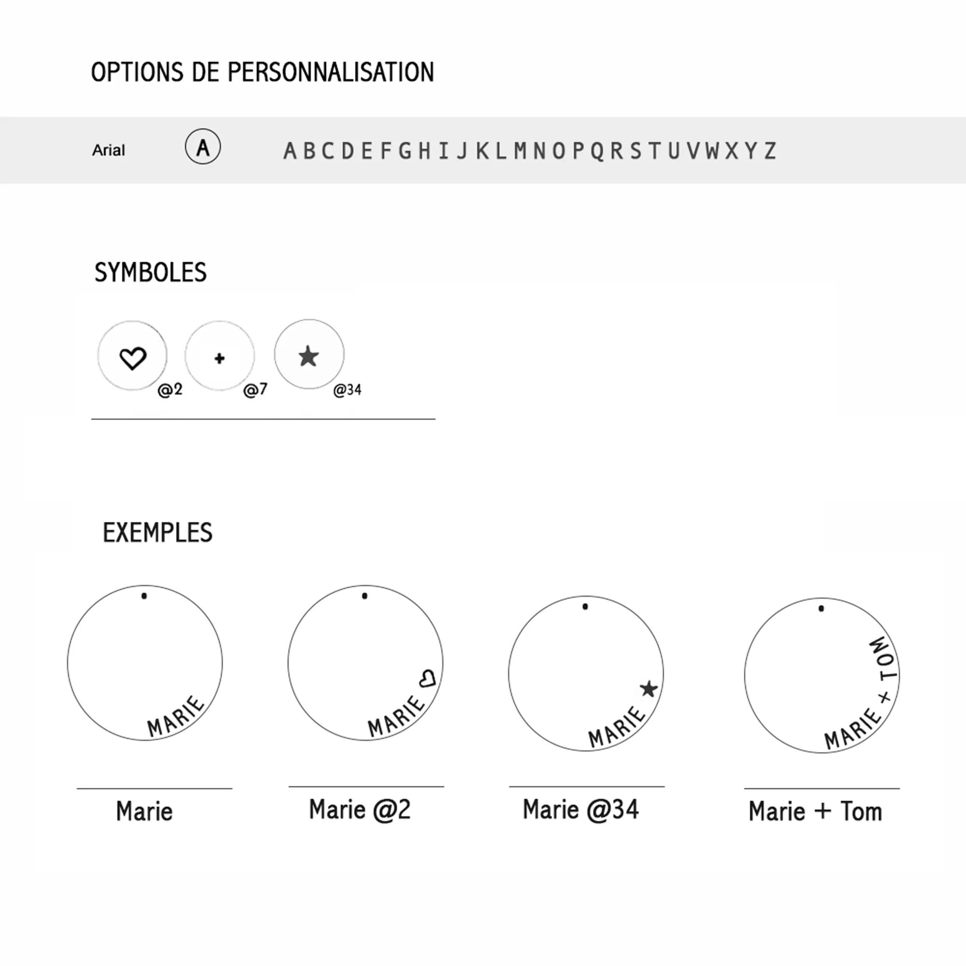Click the Marie @2 caption
966x966 pixels.
pyautogui.click(x=359, y=810)
